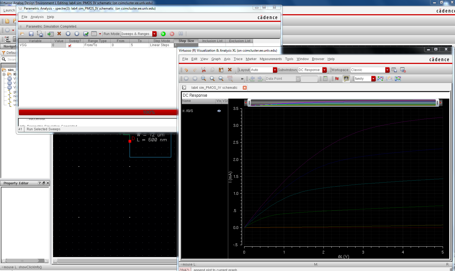Open File menu in Parametric Analysis window
The image size is (455, 271).
[24, 17]
